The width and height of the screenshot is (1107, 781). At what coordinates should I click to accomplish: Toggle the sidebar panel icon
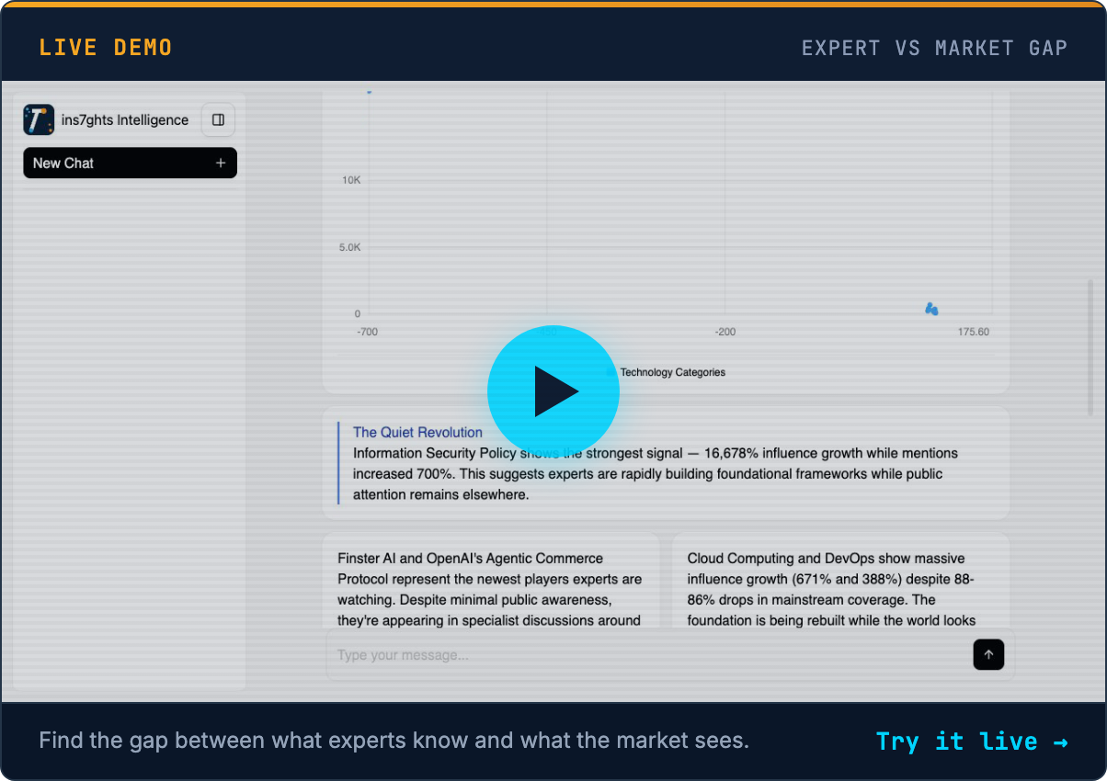(x=219, y=119)
